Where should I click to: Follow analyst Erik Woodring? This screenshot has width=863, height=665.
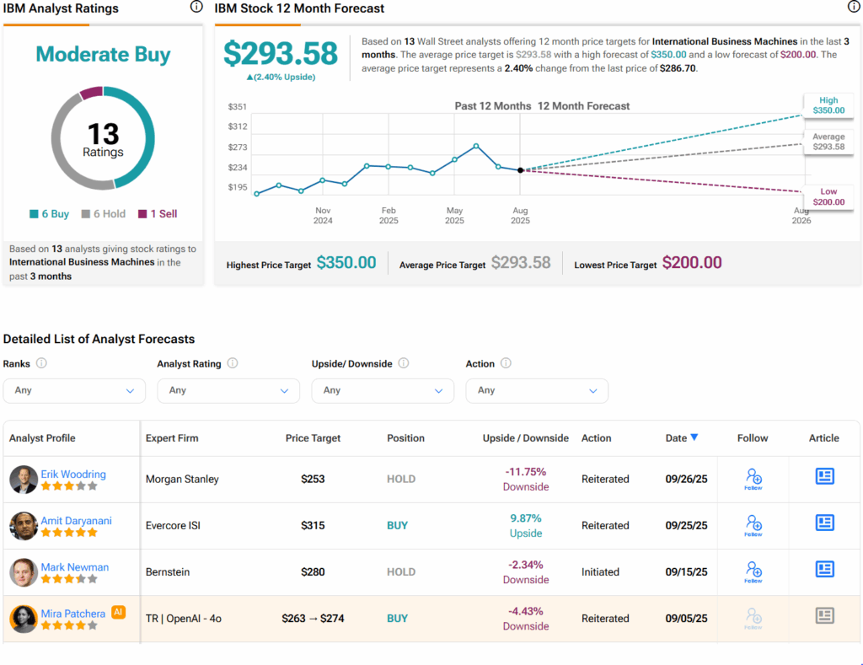click(753, 479)
